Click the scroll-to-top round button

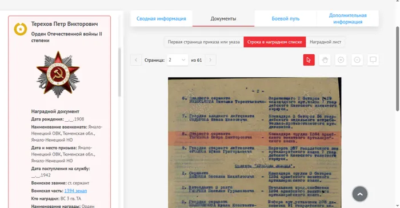(x=359, y=194)
